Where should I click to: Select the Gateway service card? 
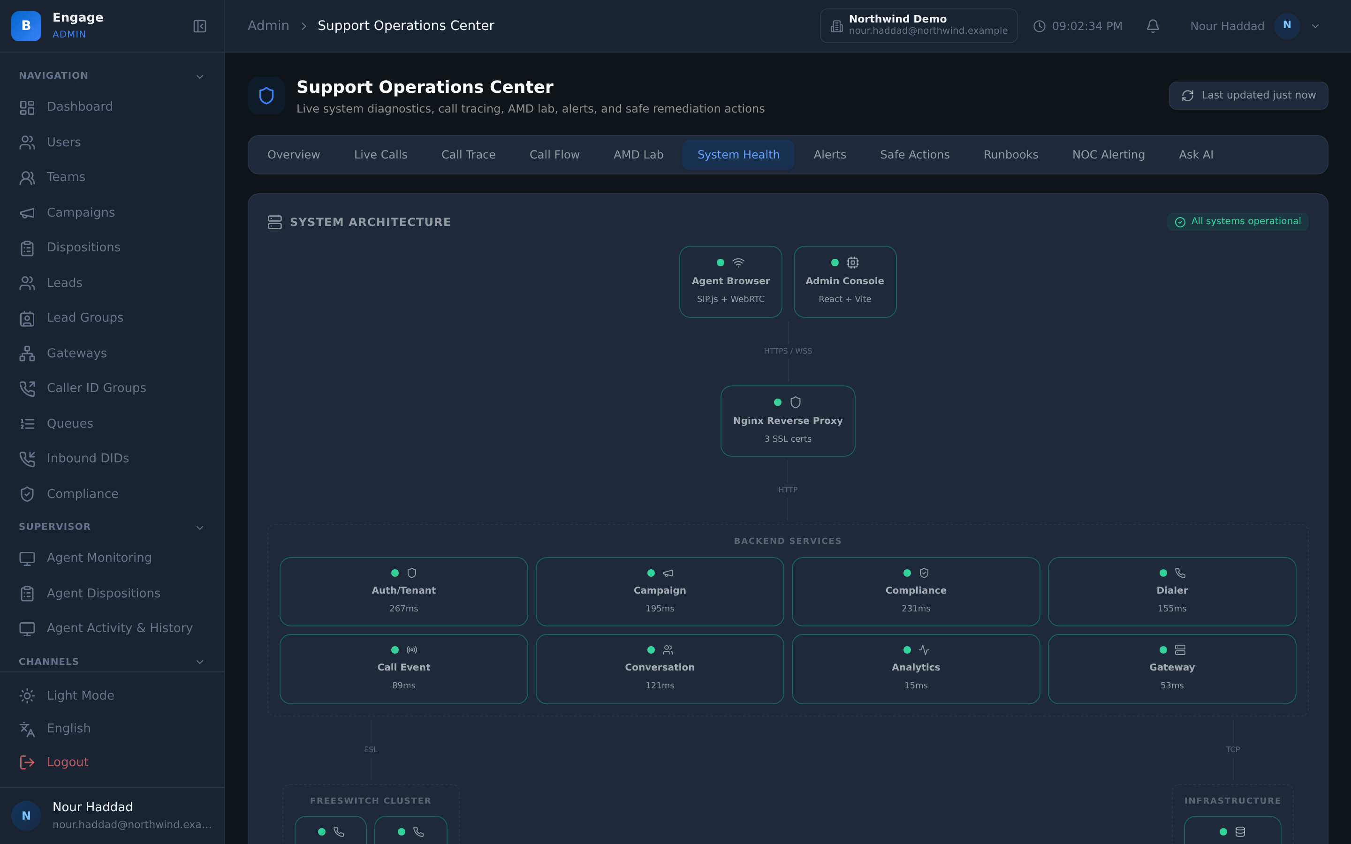[x=1172, y=669]
